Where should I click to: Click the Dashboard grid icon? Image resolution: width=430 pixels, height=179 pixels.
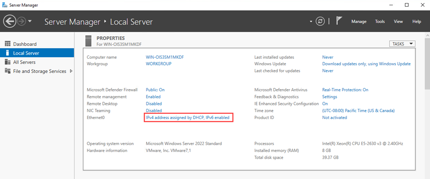7,44
